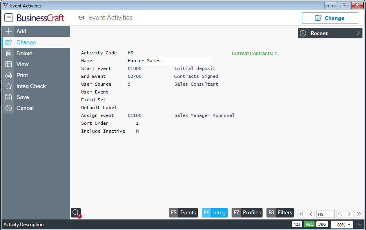Click the User Source value S
The width and height of the screenshot is (366, 230).
(129, 84)
